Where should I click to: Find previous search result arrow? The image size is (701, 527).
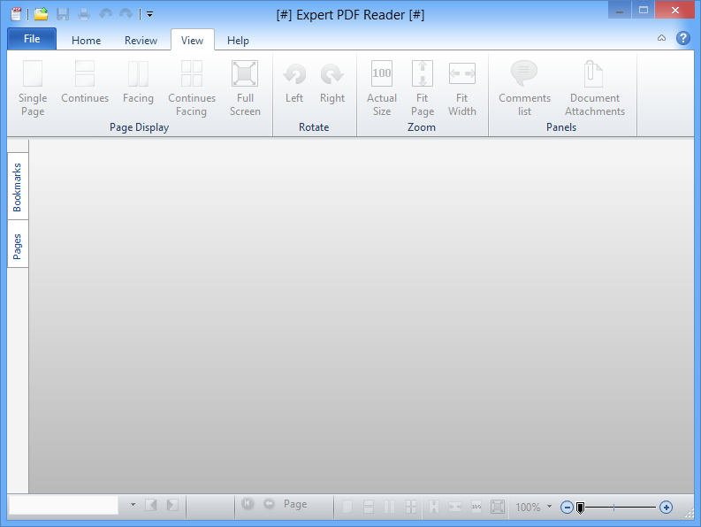tap(151, 505)
